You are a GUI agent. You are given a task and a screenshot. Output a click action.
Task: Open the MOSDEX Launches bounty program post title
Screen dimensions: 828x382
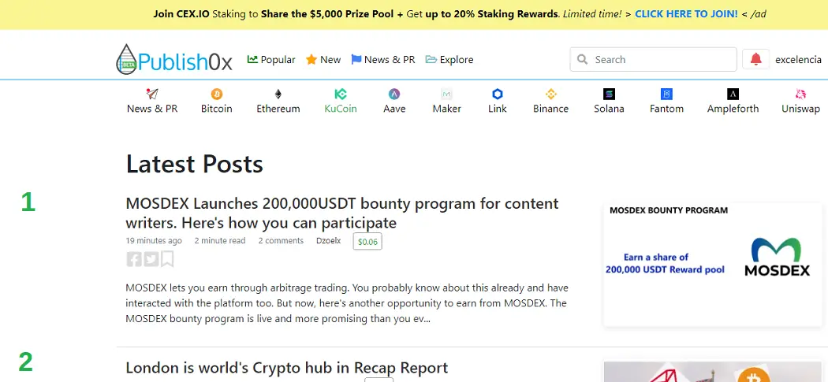342,213
